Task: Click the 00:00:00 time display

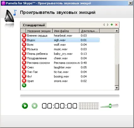Action: [x=59, y=106]
